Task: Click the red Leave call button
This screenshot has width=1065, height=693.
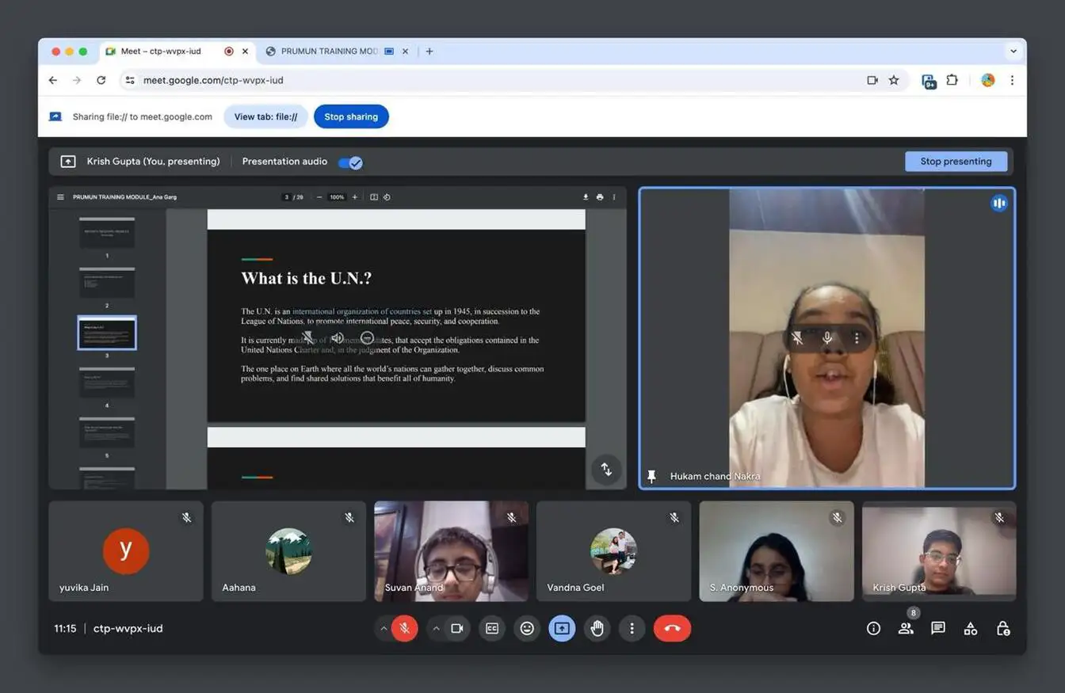Action: coord(672,628)
